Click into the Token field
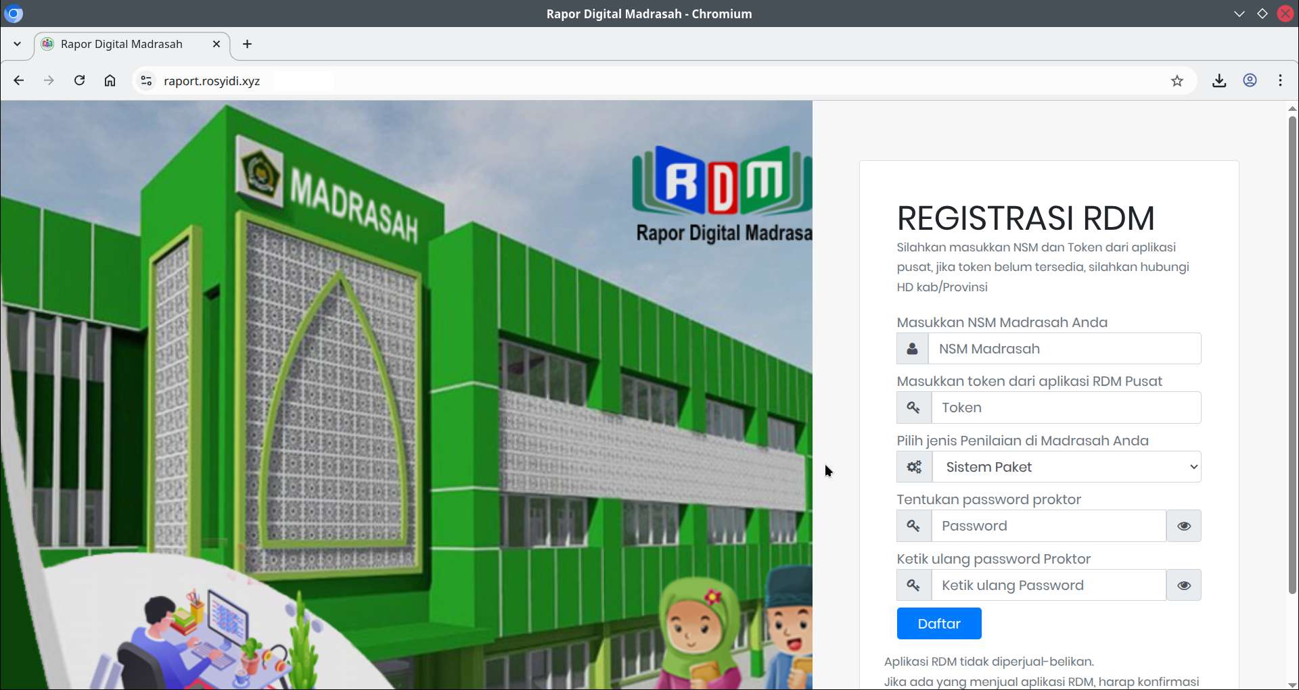Viewport: 1299px width, 690px height. (x=1066, y=408)
